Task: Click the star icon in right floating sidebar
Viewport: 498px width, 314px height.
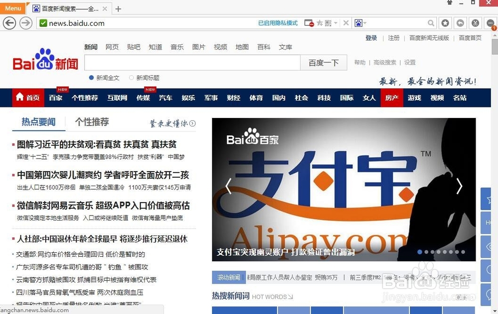Action: (487, 200)
